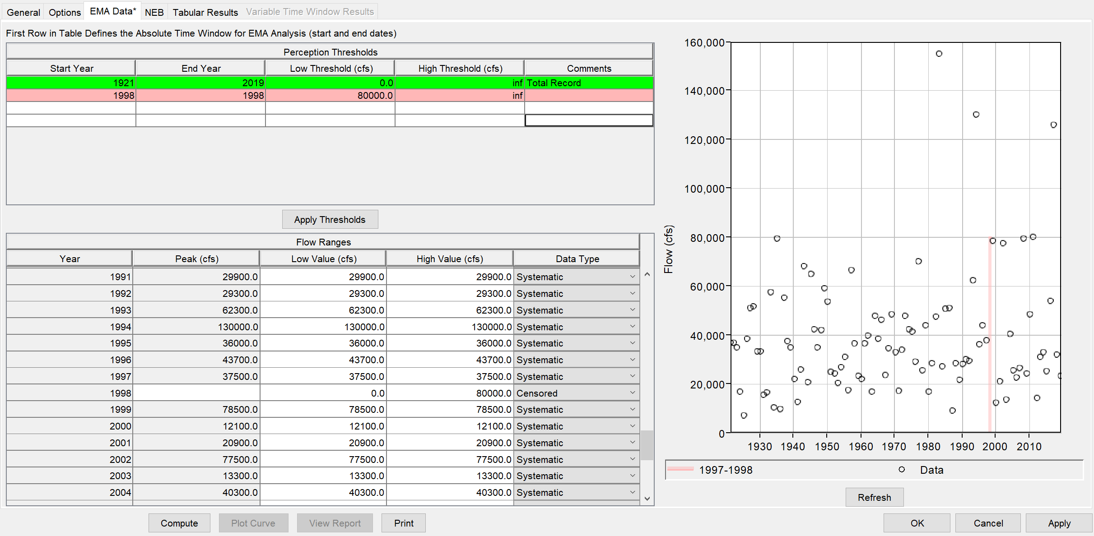This screenshot has height=536, width=1094.
Task: Go to Tabular Results tab
Action: point(205,12)
